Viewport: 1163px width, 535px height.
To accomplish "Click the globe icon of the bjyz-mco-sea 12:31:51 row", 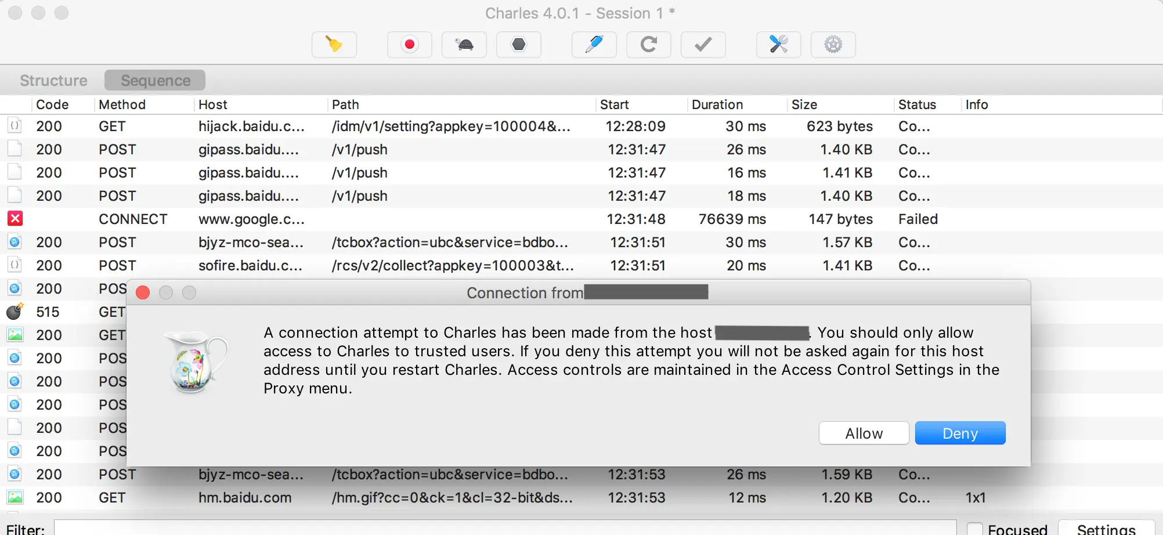I will (15, 242).
